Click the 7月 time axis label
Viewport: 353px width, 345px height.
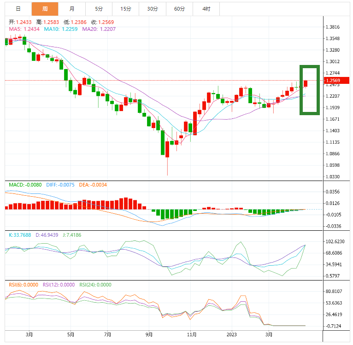tap(108, 335)
